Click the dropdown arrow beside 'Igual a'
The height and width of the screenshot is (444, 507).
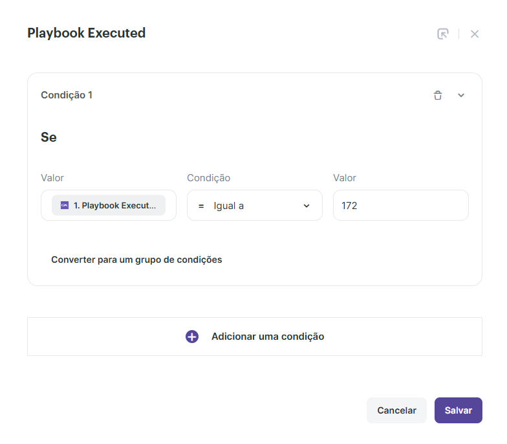tap(307, 206)
